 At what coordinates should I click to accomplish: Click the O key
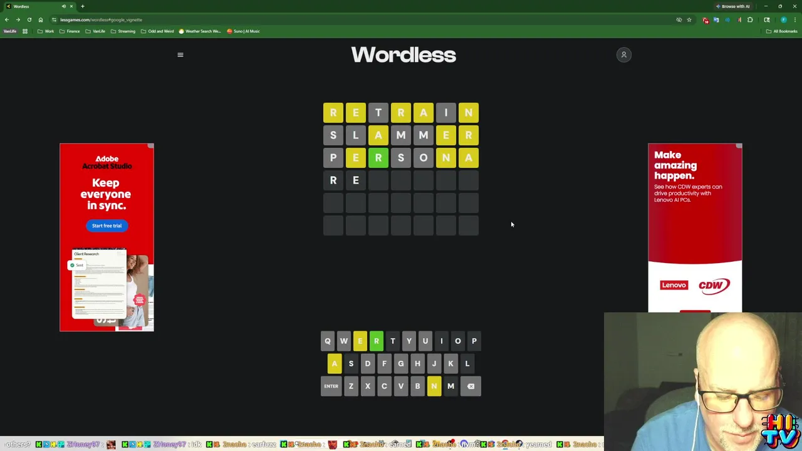(x=457, y=341)
